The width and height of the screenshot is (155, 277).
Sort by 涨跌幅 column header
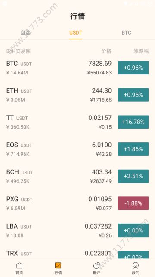click(141, 51)
